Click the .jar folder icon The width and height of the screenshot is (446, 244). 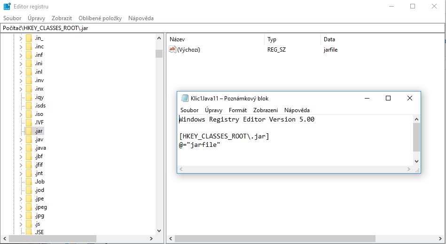[x=29, y=131]
